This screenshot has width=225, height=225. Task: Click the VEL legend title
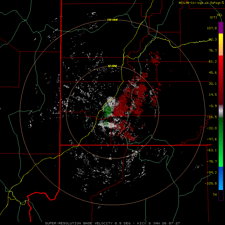point(219,15)
